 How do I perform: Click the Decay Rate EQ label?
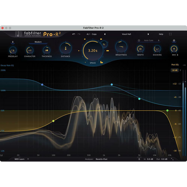tap(7, 65)
